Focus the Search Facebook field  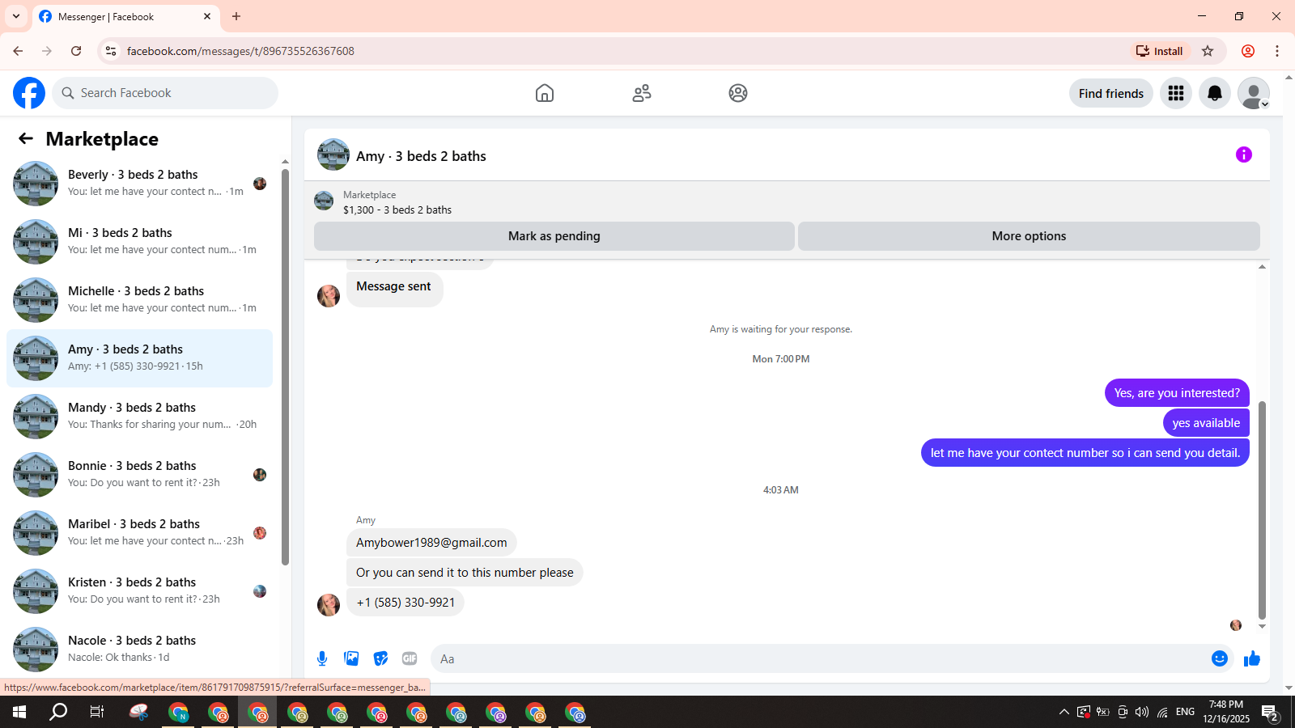coord(165,93)
